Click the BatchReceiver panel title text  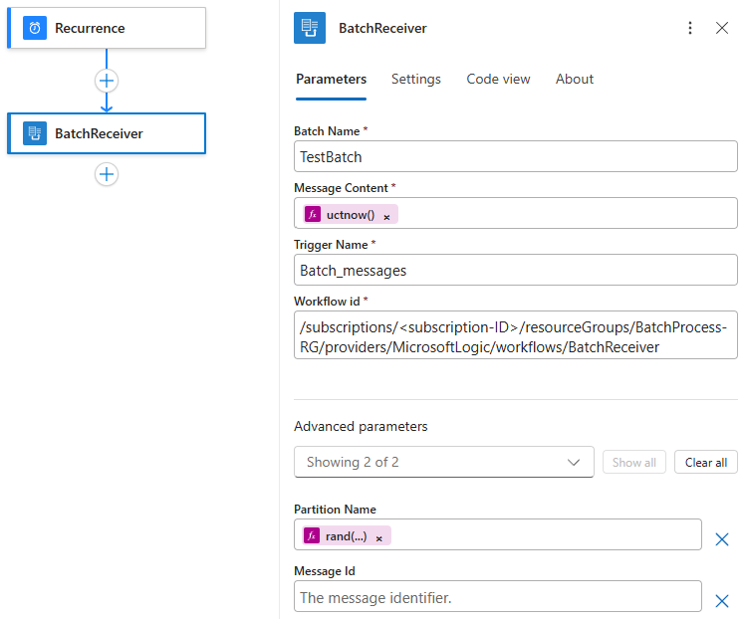382,28
